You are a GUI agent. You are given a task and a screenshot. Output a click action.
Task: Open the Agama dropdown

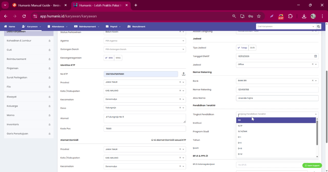[x=145, y=41]
